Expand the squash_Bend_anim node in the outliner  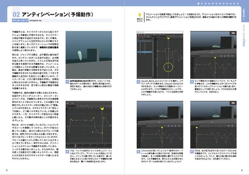click(x=138, y=41)
